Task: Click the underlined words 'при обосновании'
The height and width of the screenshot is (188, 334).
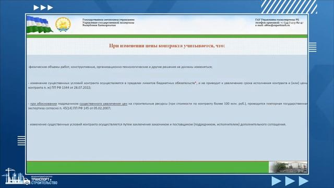Action: tap(43, 104)
